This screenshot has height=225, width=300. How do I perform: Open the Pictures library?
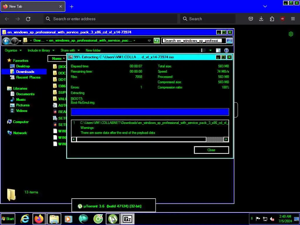click(x=23, y=105)
